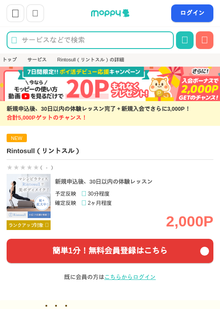This screenshot has width=220, height=309.
Task: Open the こちらからログイン link
Action: point(130,277)
